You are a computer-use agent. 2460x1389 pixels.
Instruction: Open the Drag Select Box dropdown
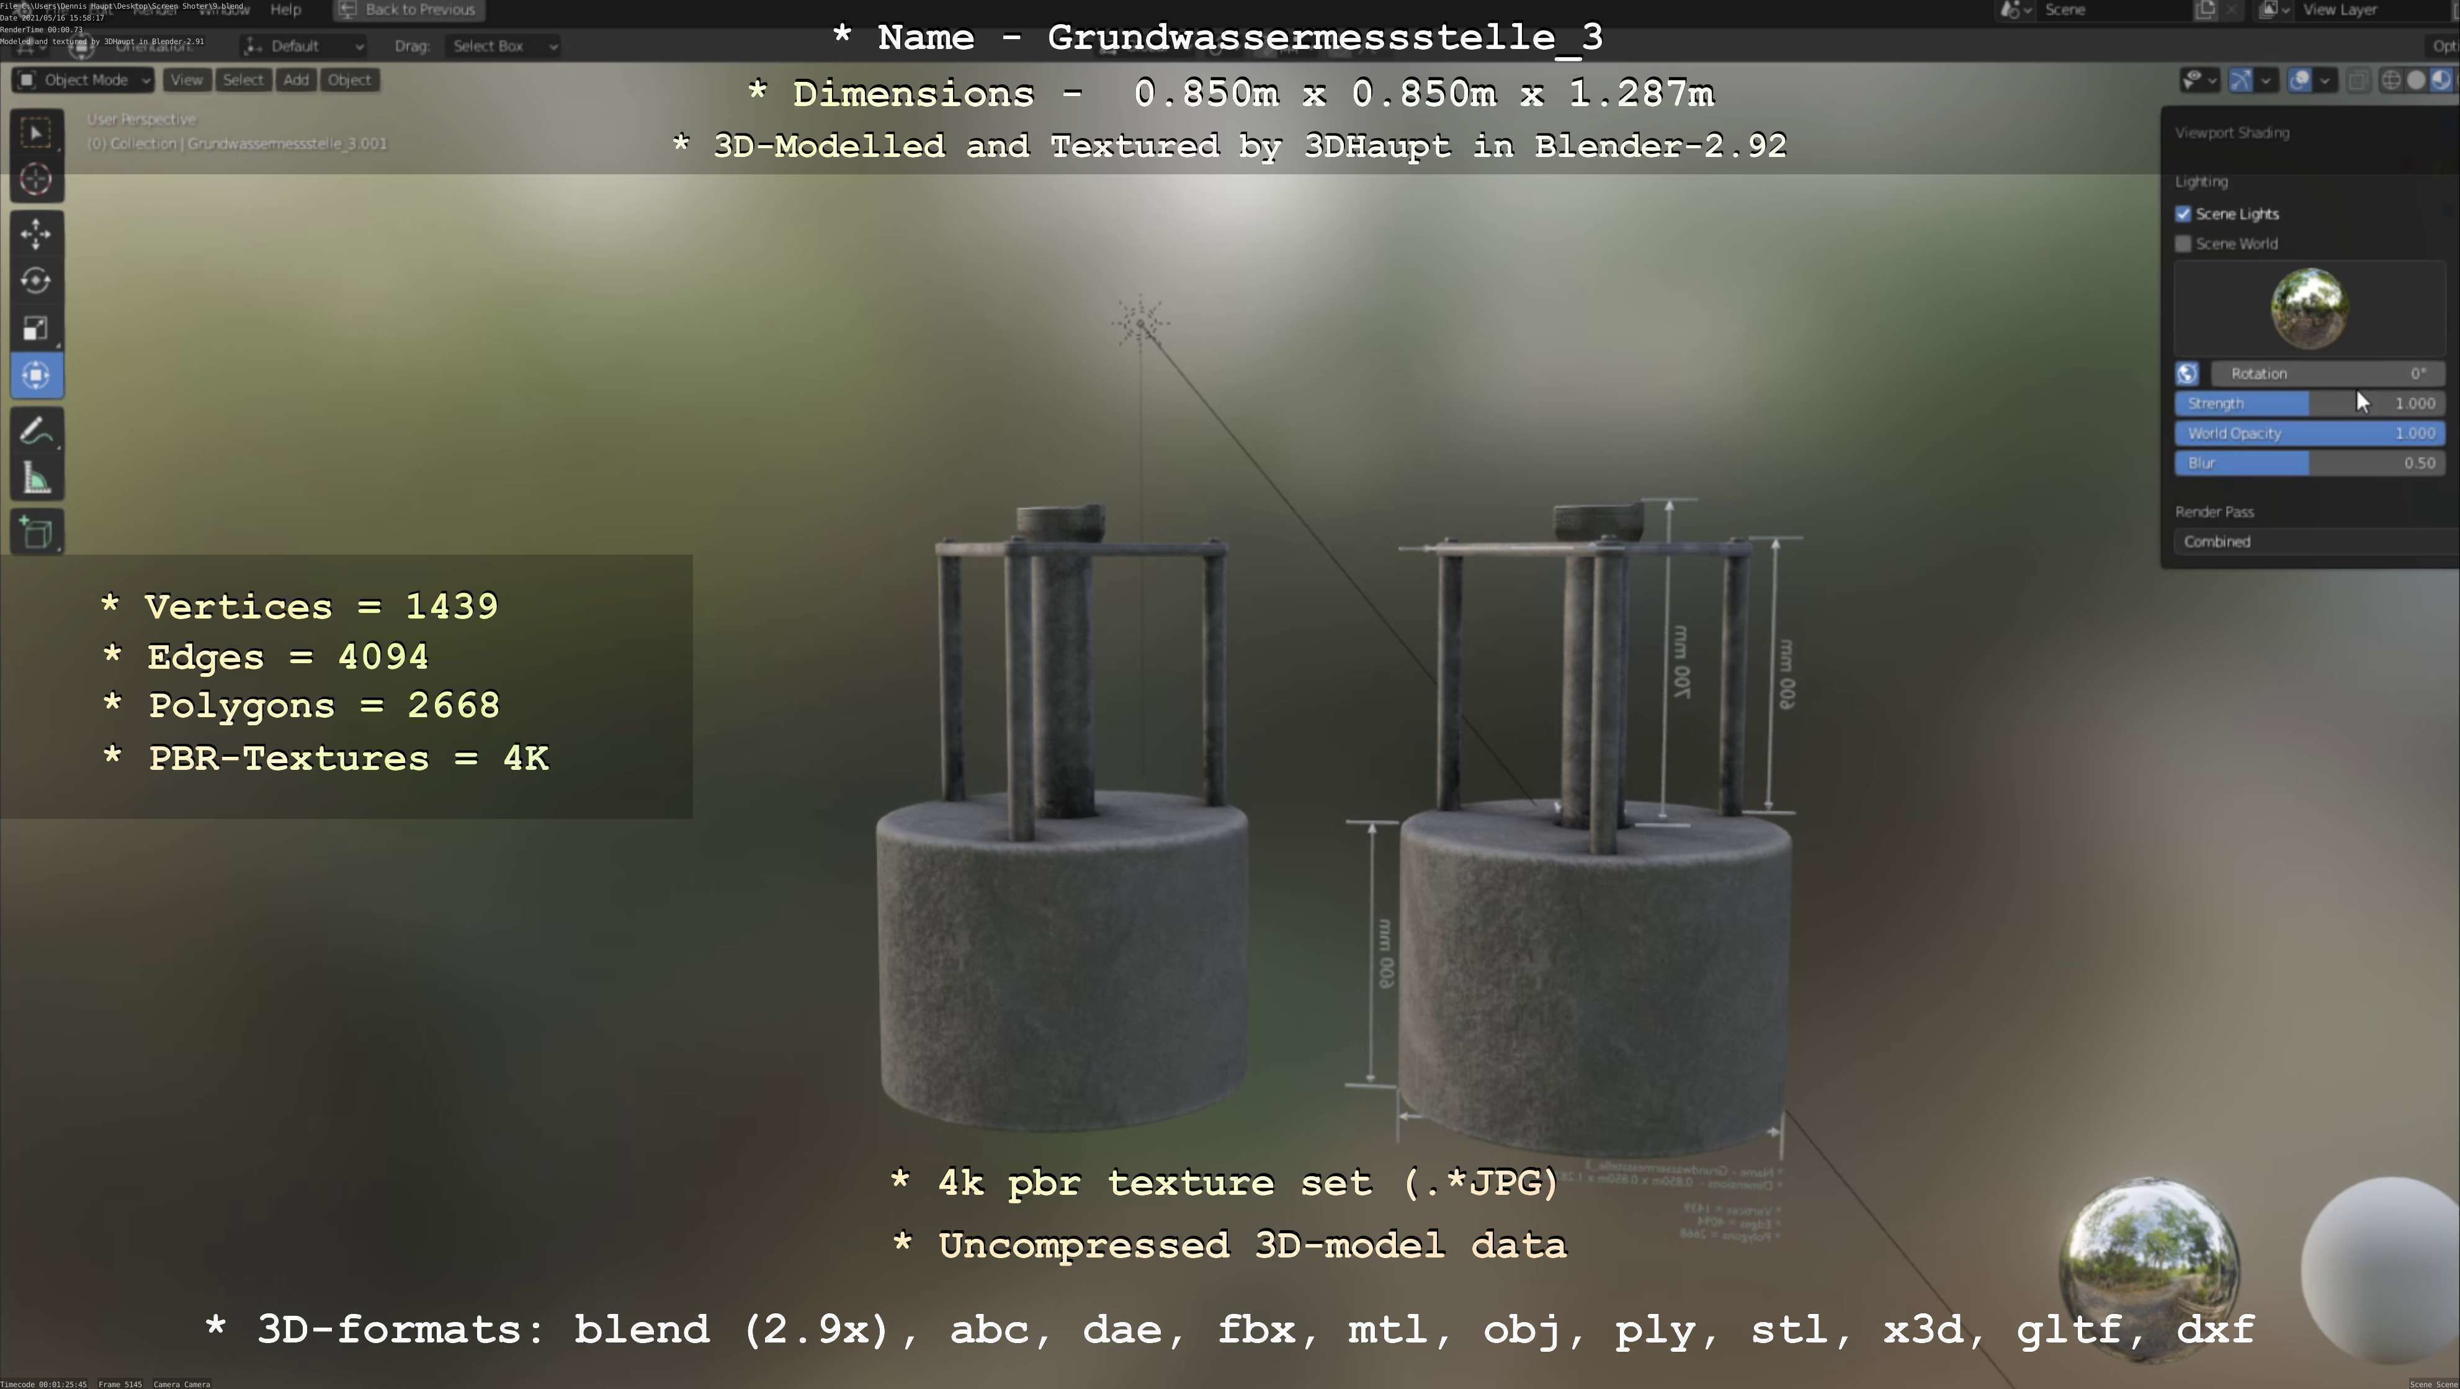point(503,46)
